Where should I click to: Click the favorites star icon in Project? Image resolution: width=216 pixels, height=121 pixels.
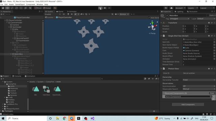click(x=153, y=79)
